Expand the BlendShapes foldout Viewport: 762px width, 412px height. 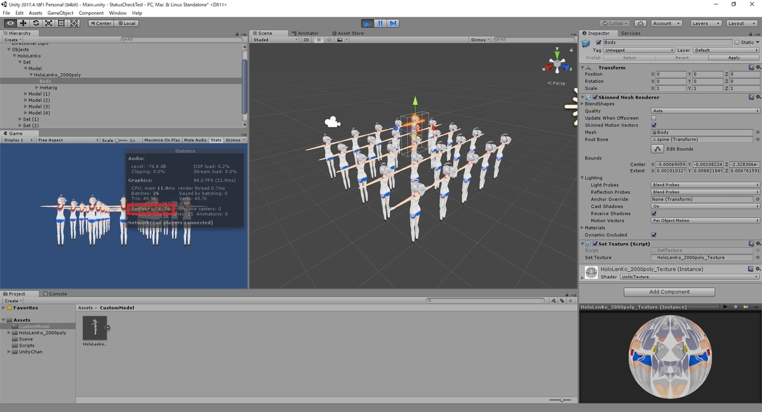pyautogui.click(x=582, y=103)
